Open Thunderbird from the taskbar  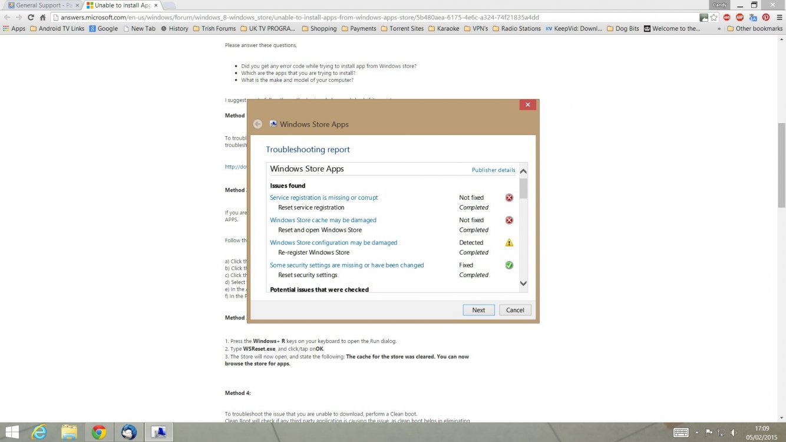tap(129, 432)
